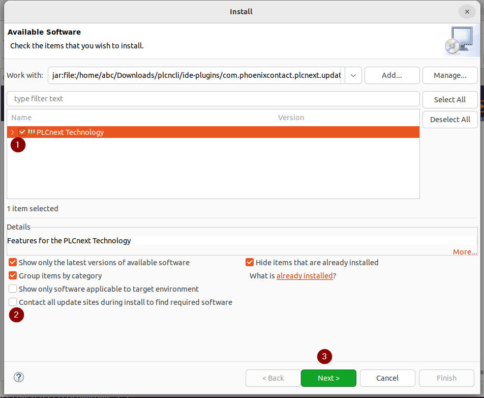Open the More... details link
This screenshot has height=398, width=484.
pos(465,252)
